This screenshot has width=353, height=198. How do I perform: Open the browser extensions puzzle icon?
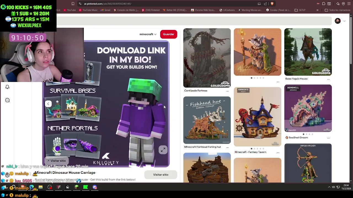pos(324,4)
